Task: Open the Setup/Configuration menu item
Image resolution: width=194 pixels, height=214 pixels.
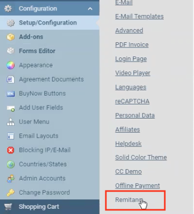Action: coord(48,22)
